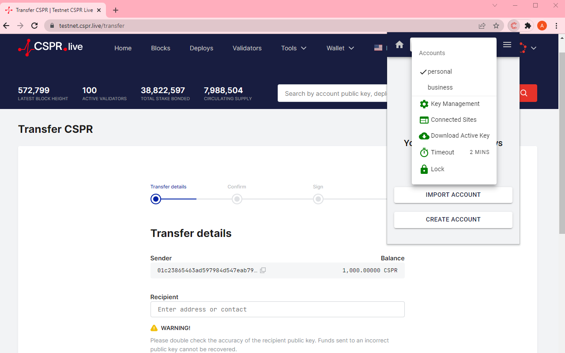Click the sender key 01c23865463ad...
This screenshot has height=353, width=565.
coord(207,270)
